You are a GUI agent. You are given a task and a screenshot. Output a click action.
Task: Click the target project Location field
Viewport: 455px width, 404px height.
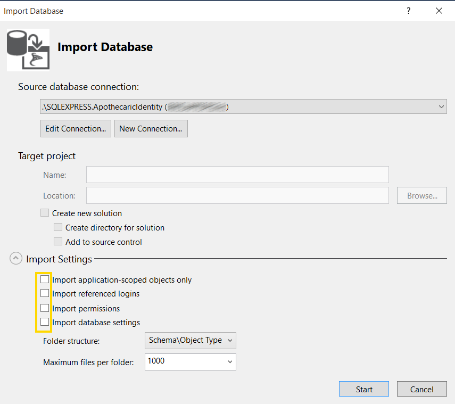click(x=237, y=196)
